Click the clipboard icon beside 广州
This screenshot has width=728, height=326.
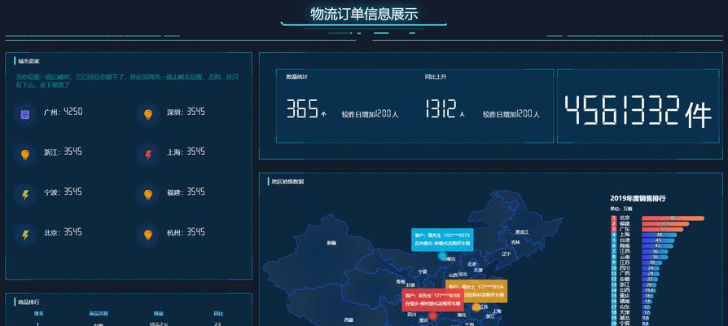point(25,114)
